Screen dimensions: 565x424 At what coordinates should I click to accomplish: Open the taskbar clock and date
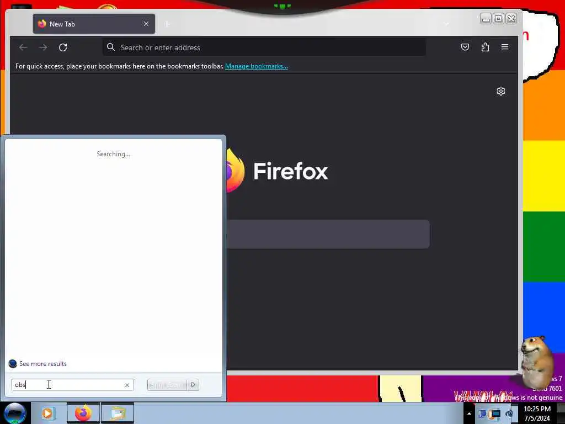(x=537, y=414)
